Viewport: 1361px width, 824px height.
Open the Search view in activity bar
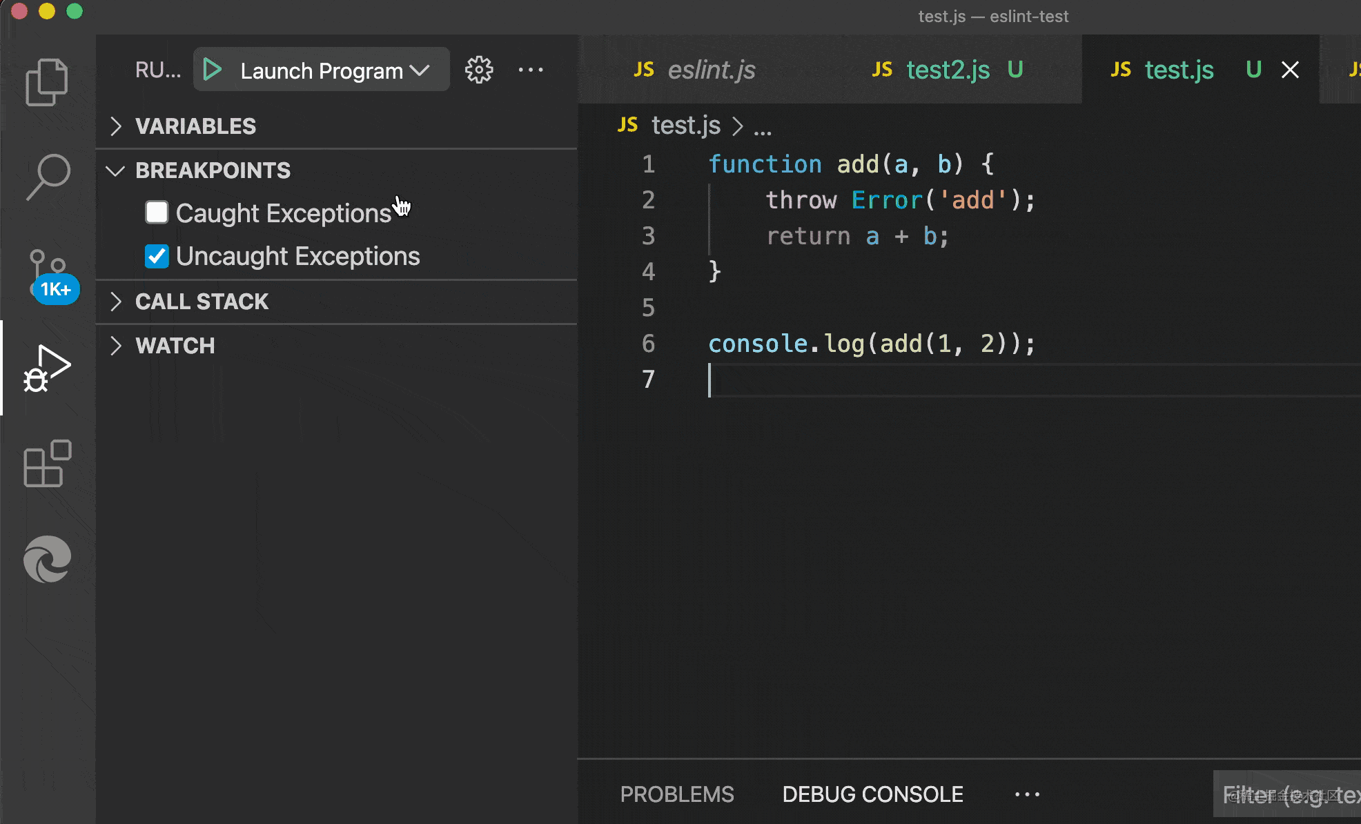pyautogui.click(x=47, y=177)
